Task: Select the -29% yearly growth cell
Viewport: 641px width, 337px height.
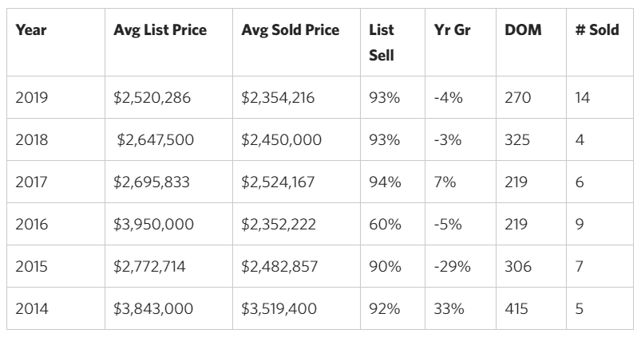Action: point(452,267)
